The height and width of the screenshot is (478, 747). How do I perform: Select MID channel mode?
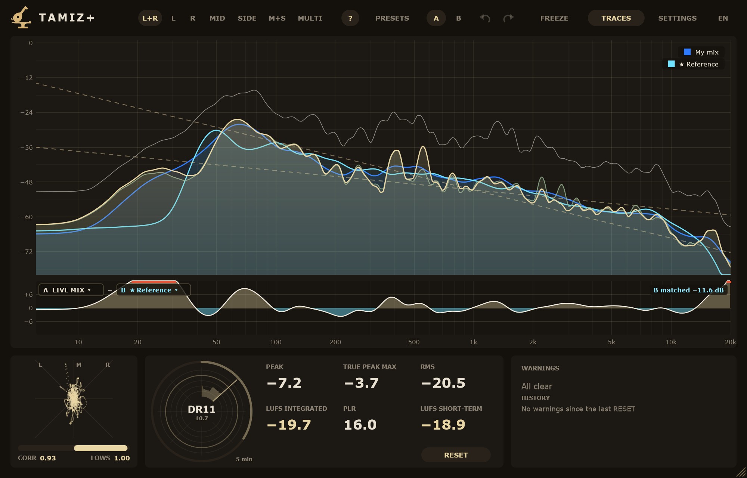coord(217,18)
